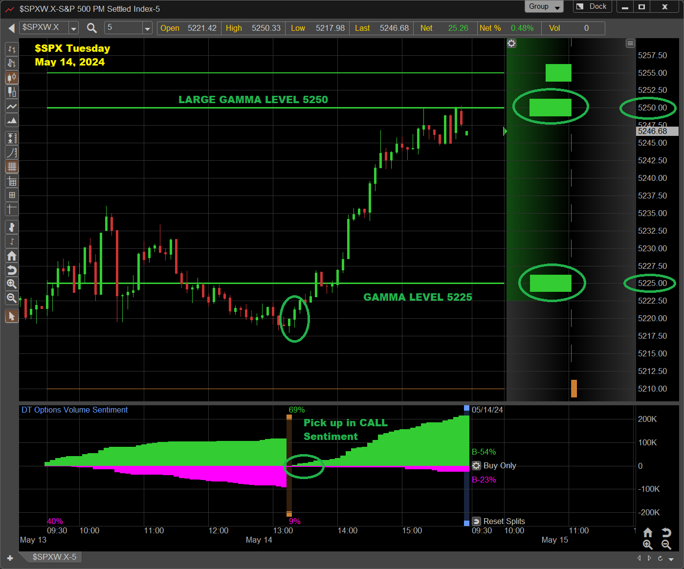Click the Last value 5246.68 in quote bar

pyautogui.click(x=394, y=28)
